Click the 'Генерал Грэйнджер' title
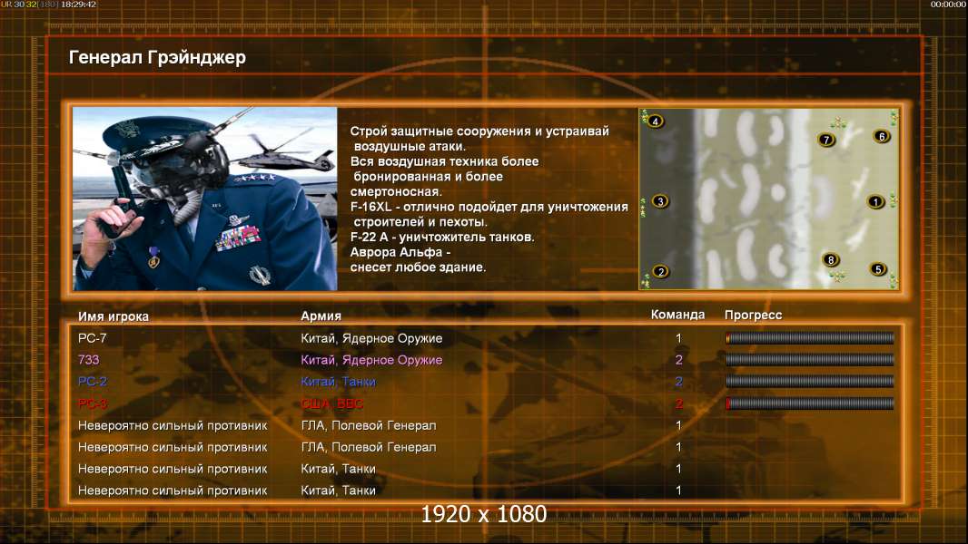Screen dimensions: 968x544 157,57
